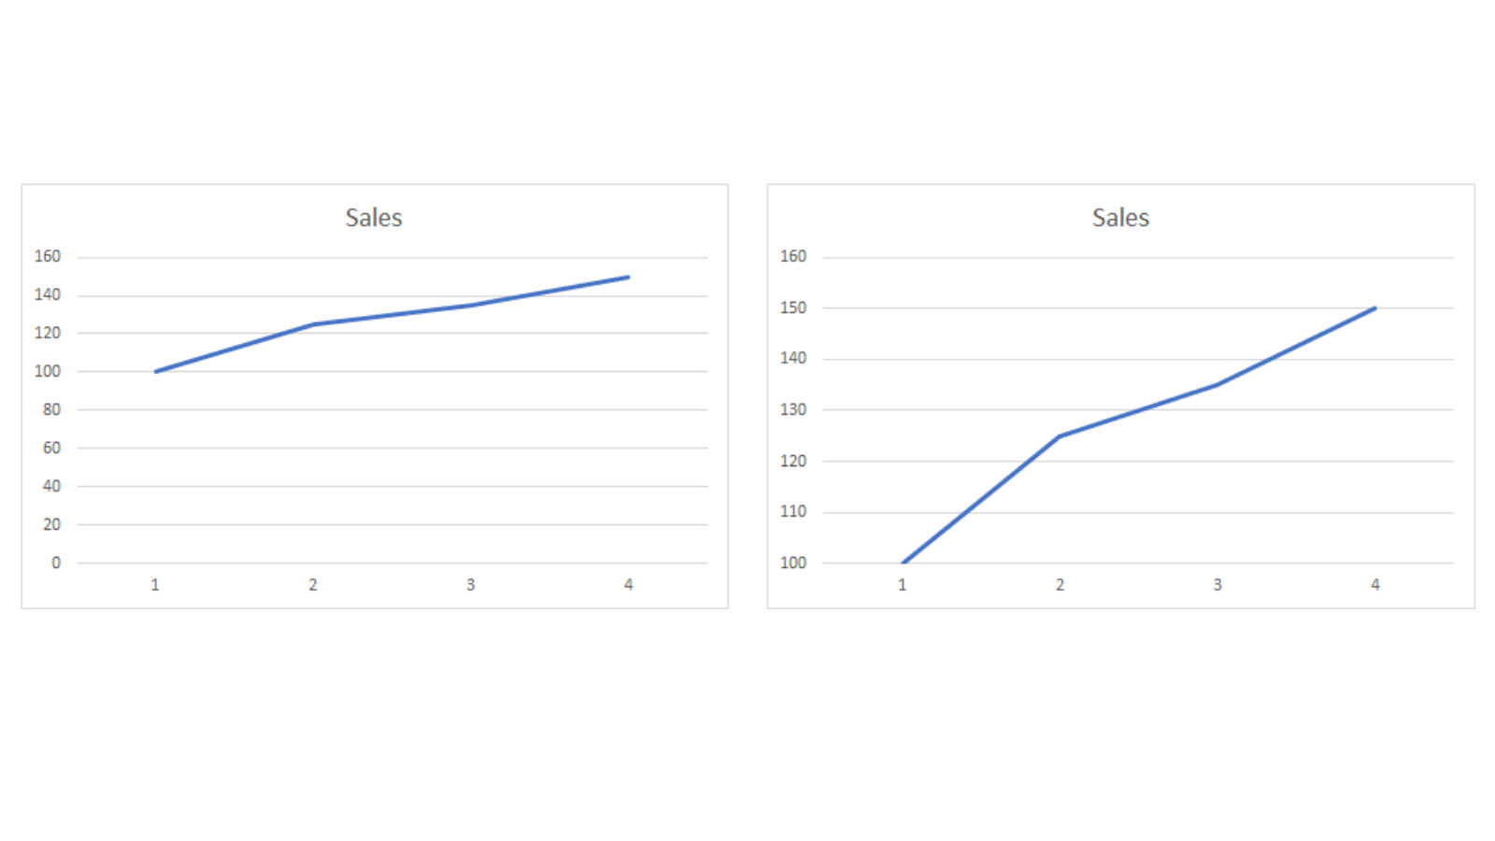Click the 40 axis label in left chart

pyautogui.click(x=51, y=486)
